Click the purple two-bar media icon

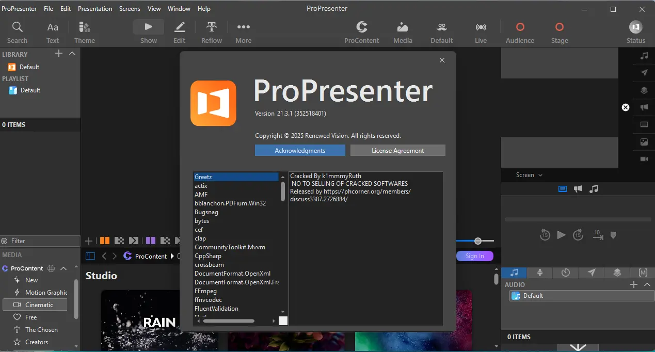(151, 241)
